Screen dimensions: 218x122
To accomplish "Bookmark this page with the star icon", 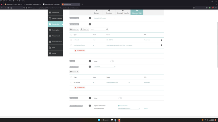I will tap(194, 8).
